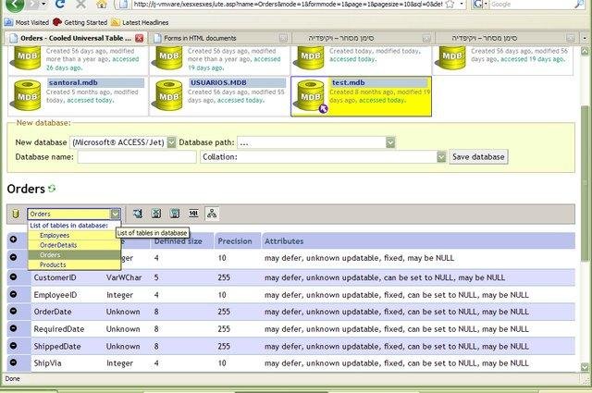Screen dimensions: 592x393
Task: Click the Save database button
Action: [x=478, y=156]
